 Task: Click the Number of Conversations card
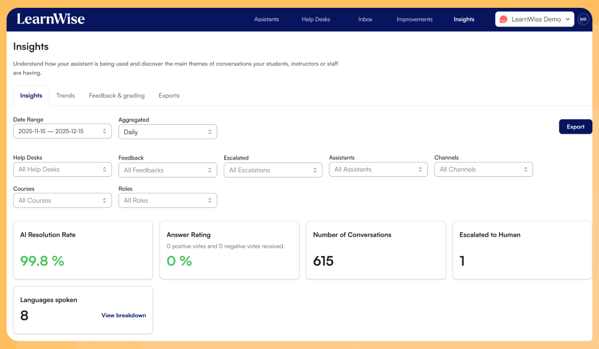376,250
